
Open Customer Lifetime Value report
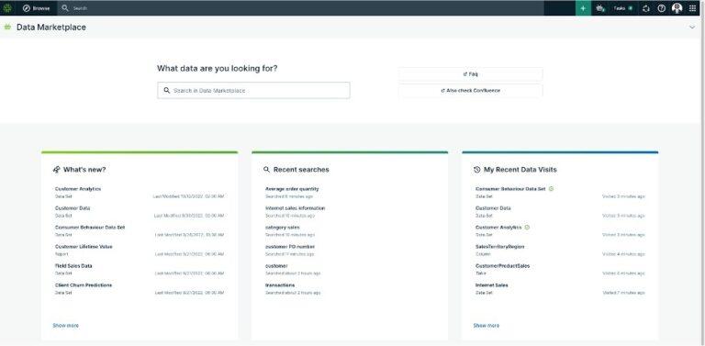pyautogui.click(x=84, y=247)
